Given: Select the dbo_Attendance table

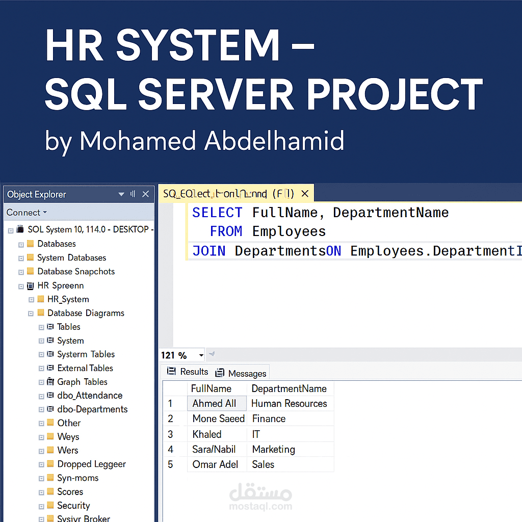Looking at the screenshot, I should [90, 395].
